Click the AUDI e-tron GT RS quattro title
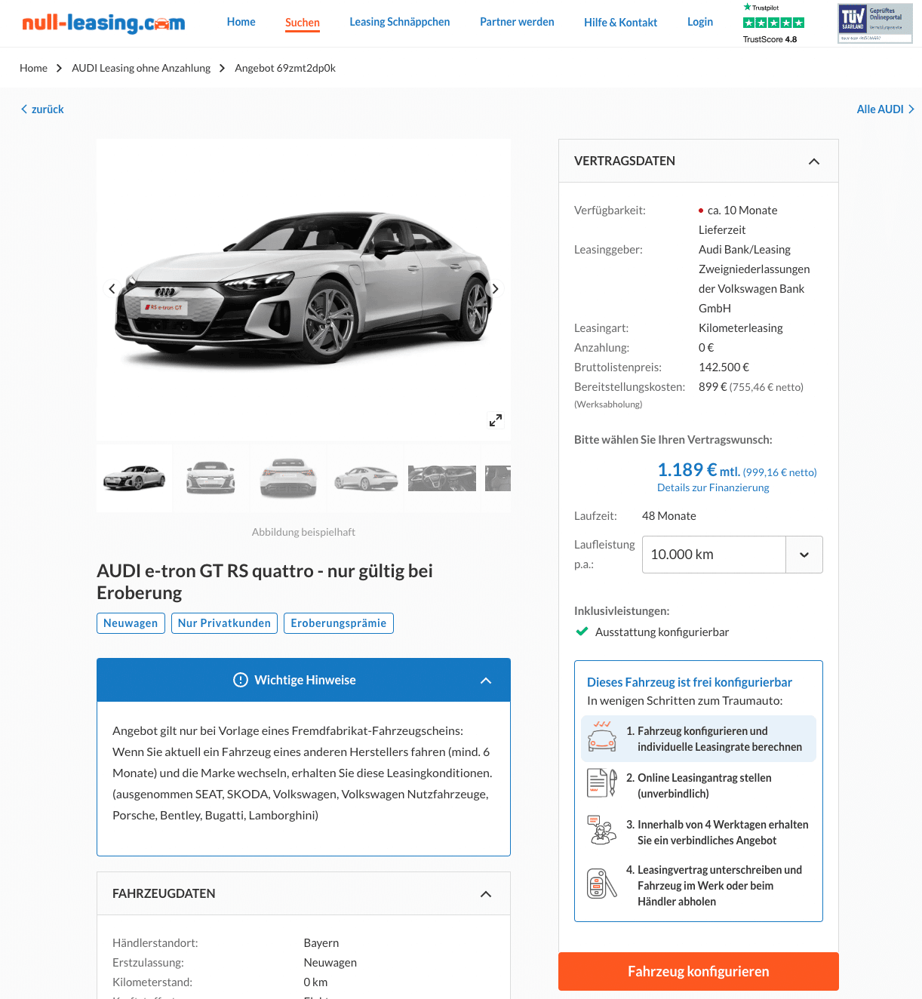This screenshot has height=999, width=922. pyautogui.click(x=265, y=582)
